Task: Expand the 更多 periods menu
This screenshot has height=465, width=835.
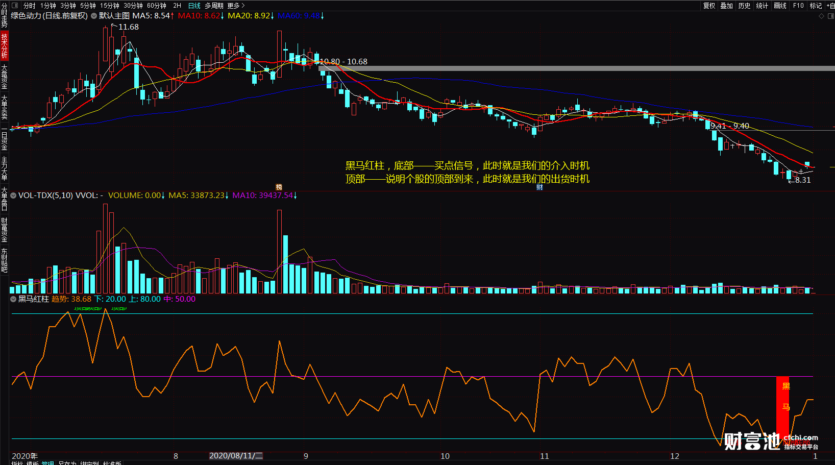Action: (x=236, y=6)
